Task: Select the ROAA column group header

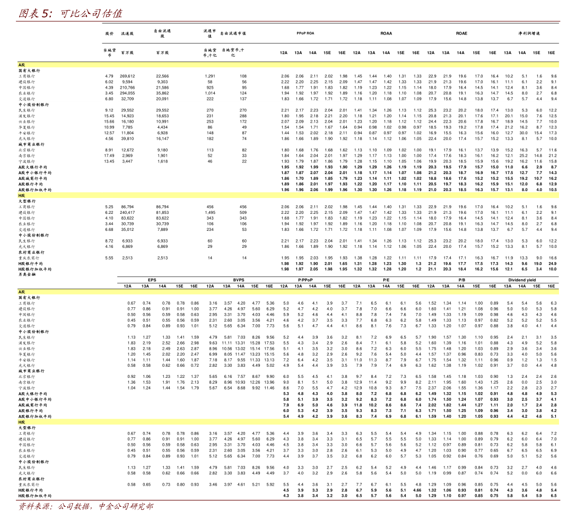Action: [386, 33]
